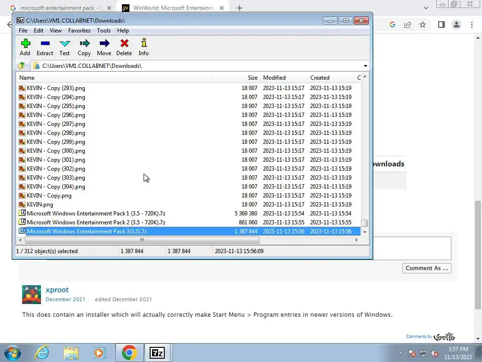Viewport: 482px width, 362px height.
Task: Select KEVIN - Copy (298).png file
Action: tap(56, 132)
